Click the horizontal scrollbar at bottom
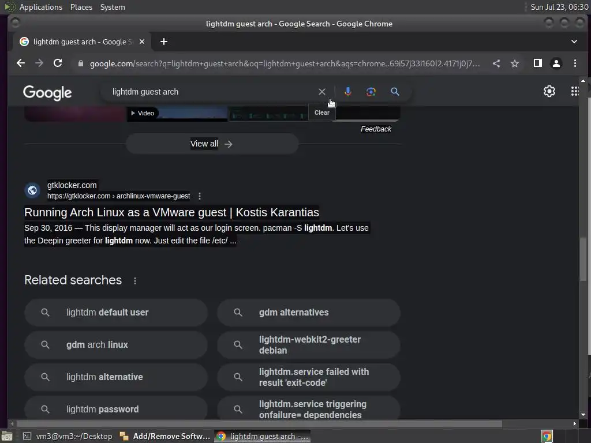591x443 pixels. 259,424
